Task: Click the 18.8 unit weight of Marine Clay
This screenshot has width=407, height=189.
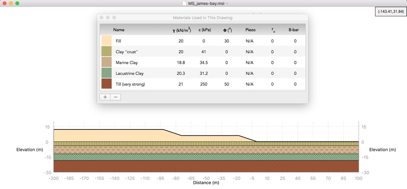Action: 181,63
